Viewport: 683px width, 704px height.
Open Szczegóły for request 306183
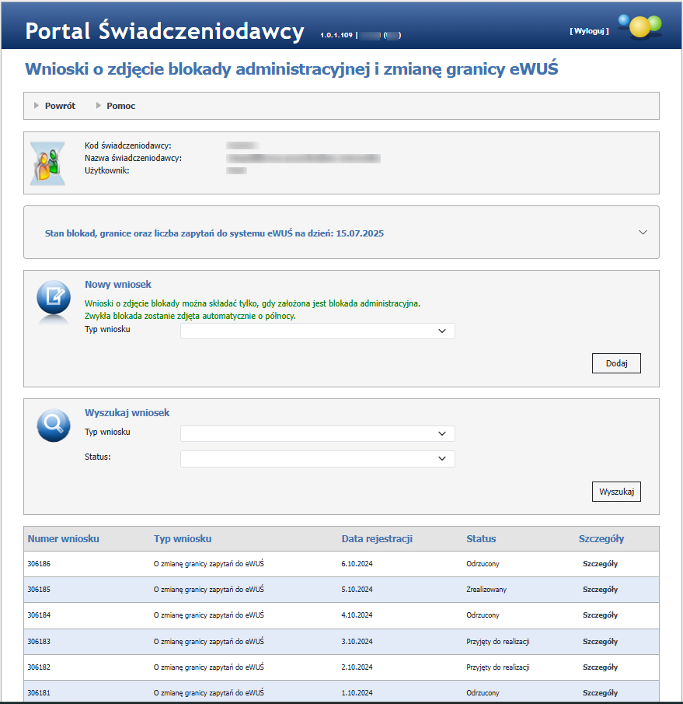600,642
